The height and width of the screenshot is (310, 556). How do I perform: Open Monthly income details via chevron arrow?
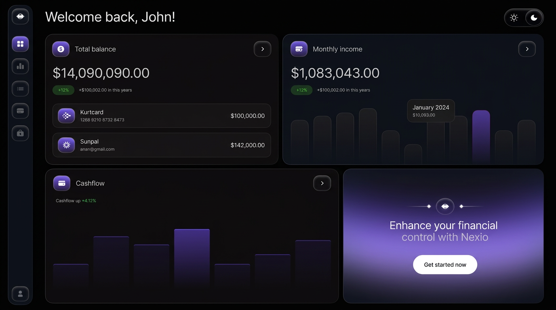[x=527, y=49]
